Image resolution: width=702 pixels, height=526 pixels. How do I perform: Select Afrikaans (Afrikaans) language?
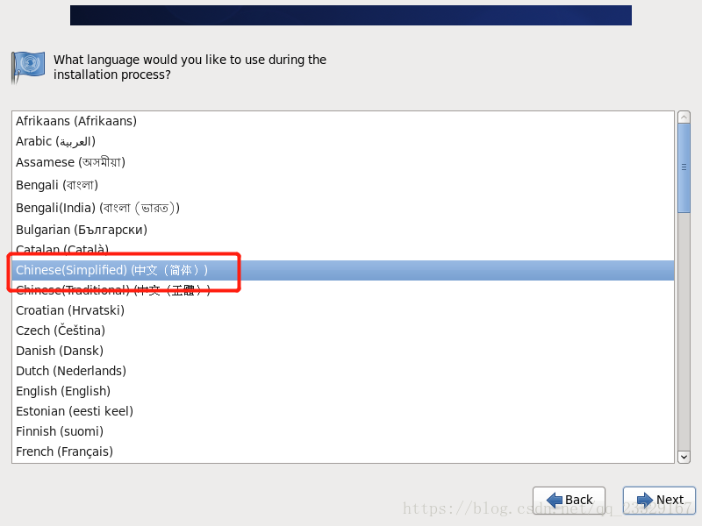click(x=343, y=121)
